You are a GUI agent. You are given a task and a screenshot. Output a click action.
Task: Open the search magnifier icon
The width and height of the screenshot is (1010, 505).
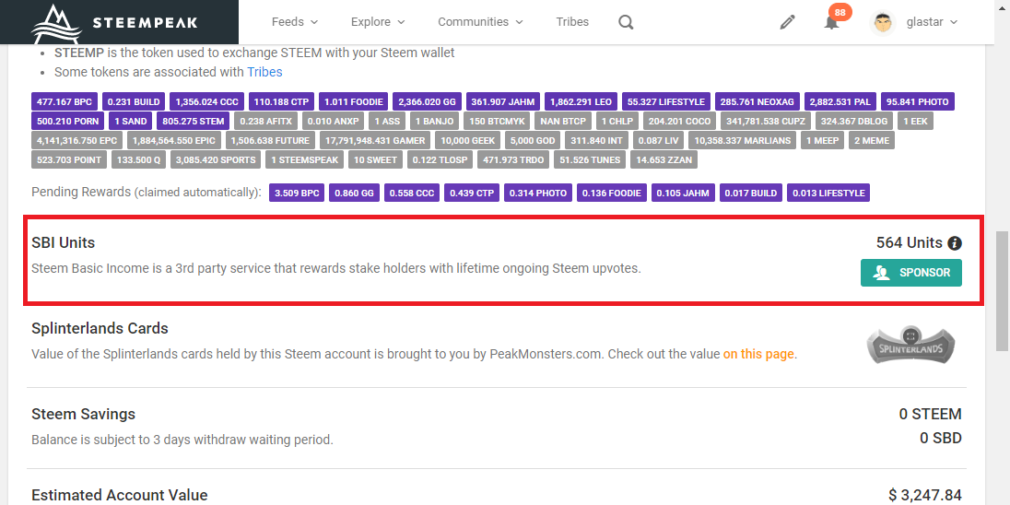626,22
